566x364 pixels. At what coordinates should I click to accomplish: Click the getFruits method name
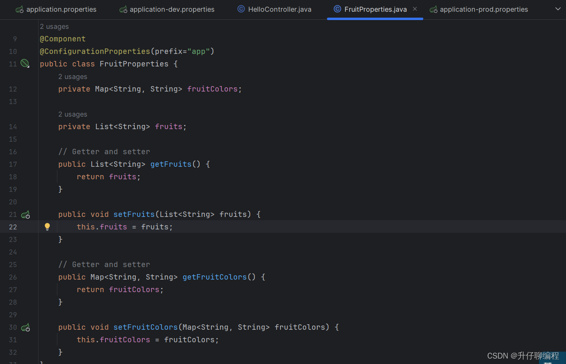(171, 164)
